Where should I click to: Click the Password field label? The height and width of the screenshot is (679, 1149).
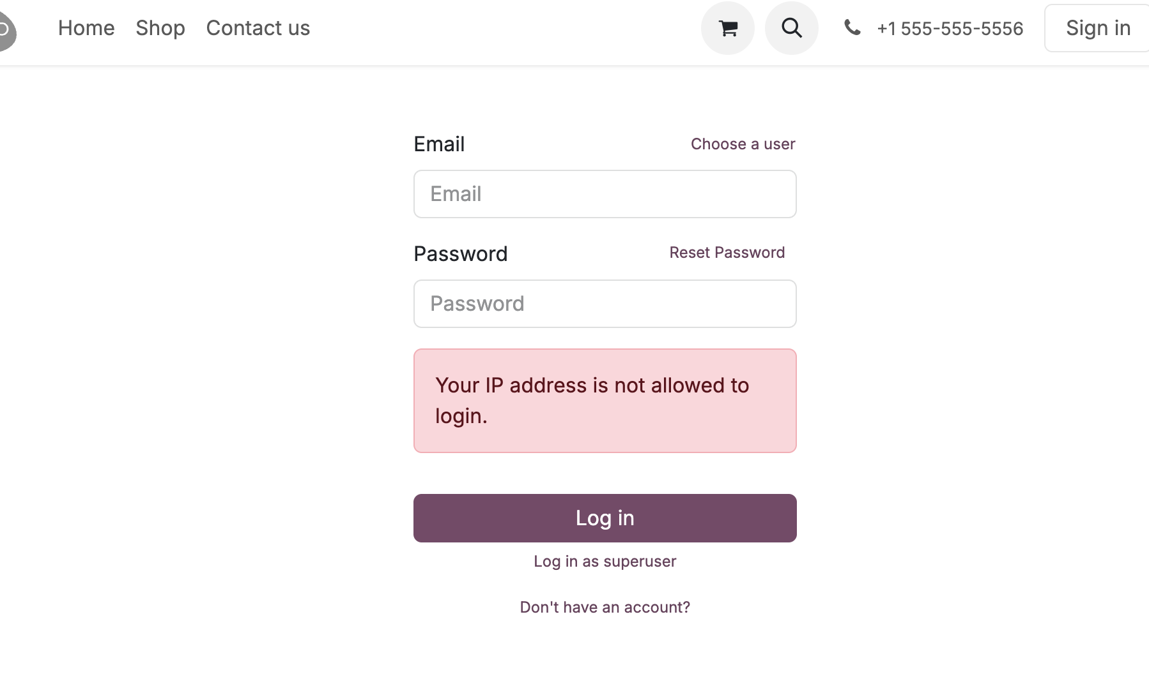coord(460,254)
